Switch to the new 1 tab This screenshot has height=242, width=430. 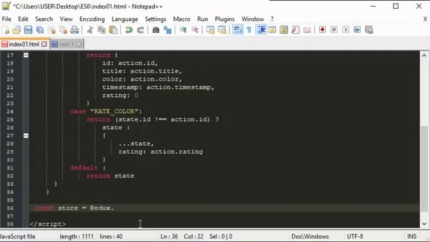coord(67,44)
